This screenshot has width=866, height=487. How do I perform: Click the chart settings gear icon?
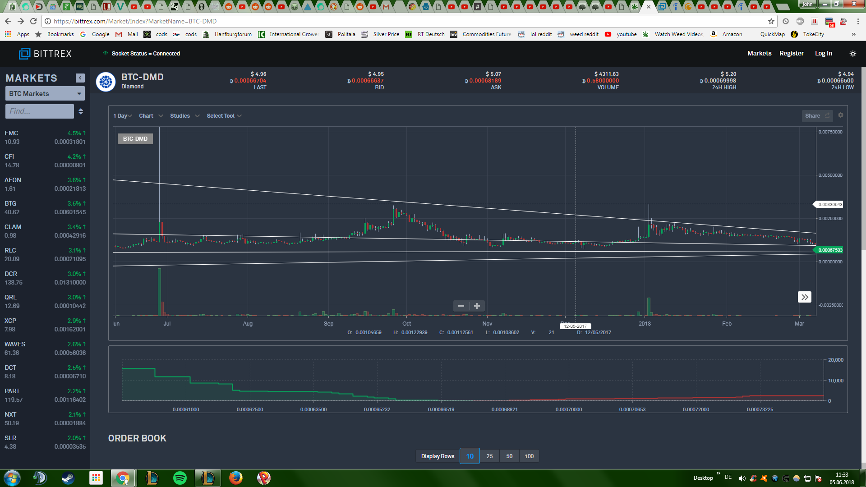coord(841,115)
